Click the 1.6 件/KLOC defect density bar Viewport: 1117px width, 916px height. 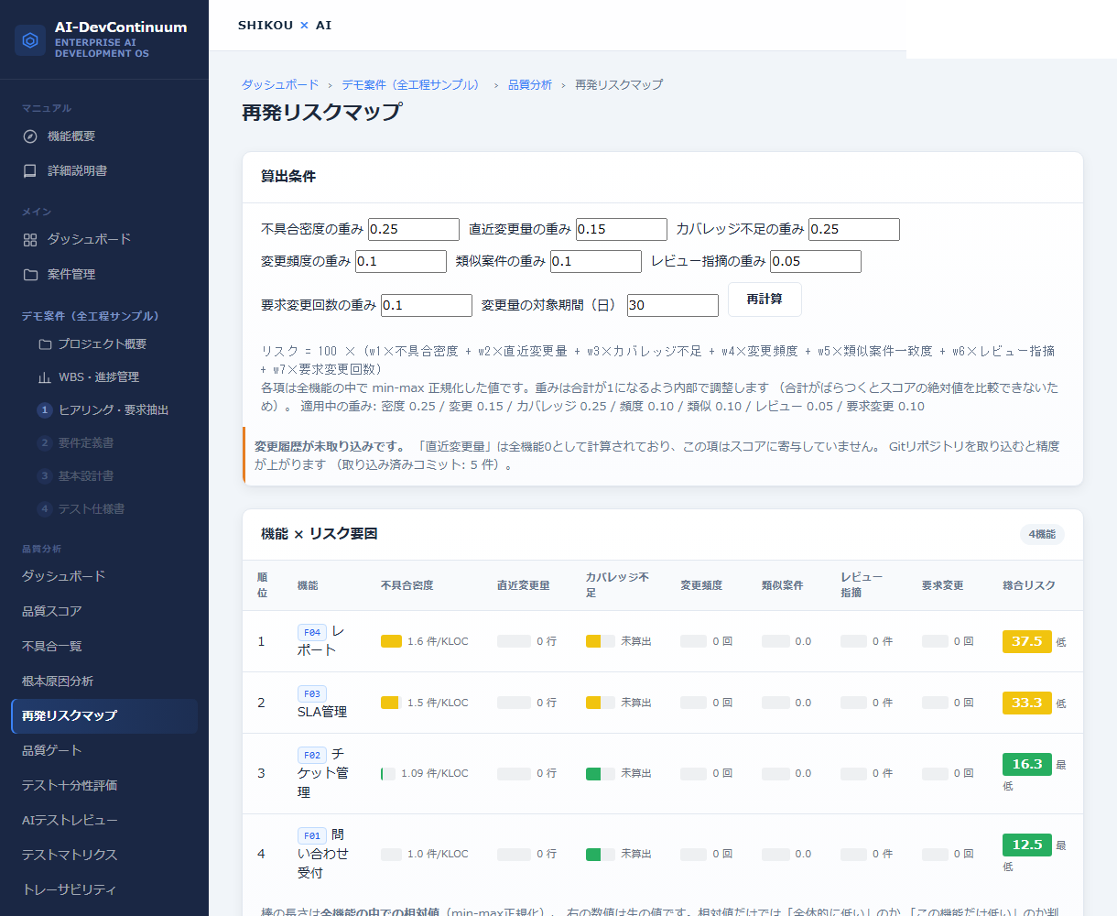391,641
